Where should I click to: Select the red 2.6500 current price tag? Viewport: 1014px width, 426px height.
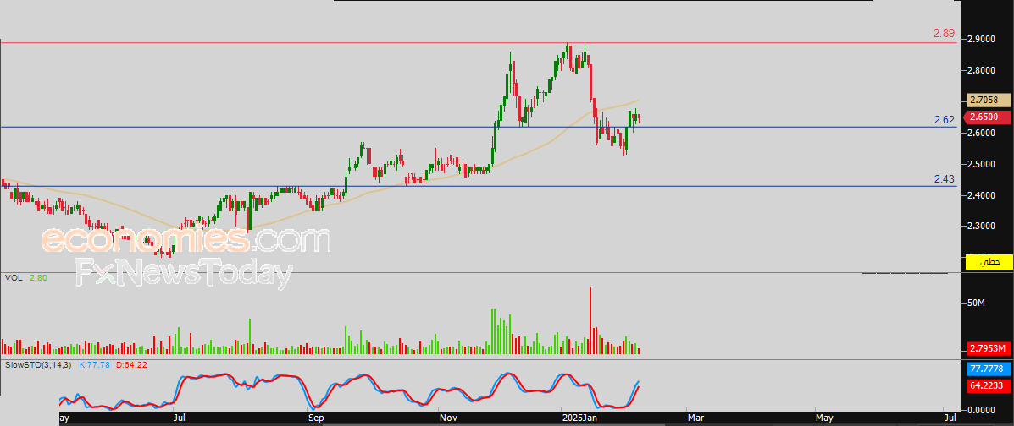point(988,117)
